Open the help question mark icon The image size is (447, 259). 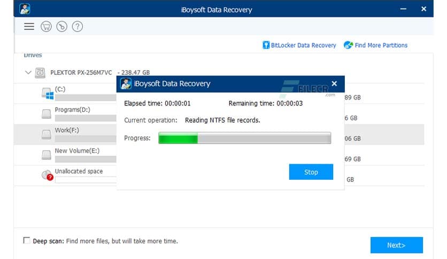tap(77, 27)
